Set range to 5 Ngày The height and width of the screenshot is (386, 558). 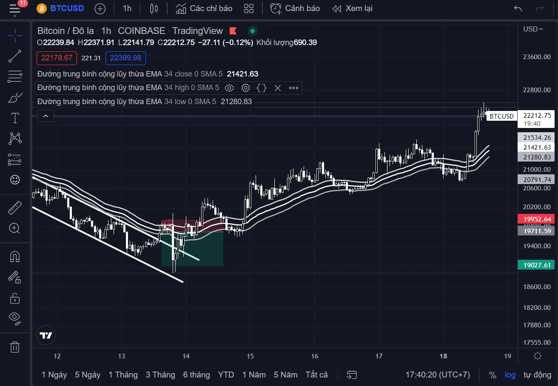pos(88,375)
